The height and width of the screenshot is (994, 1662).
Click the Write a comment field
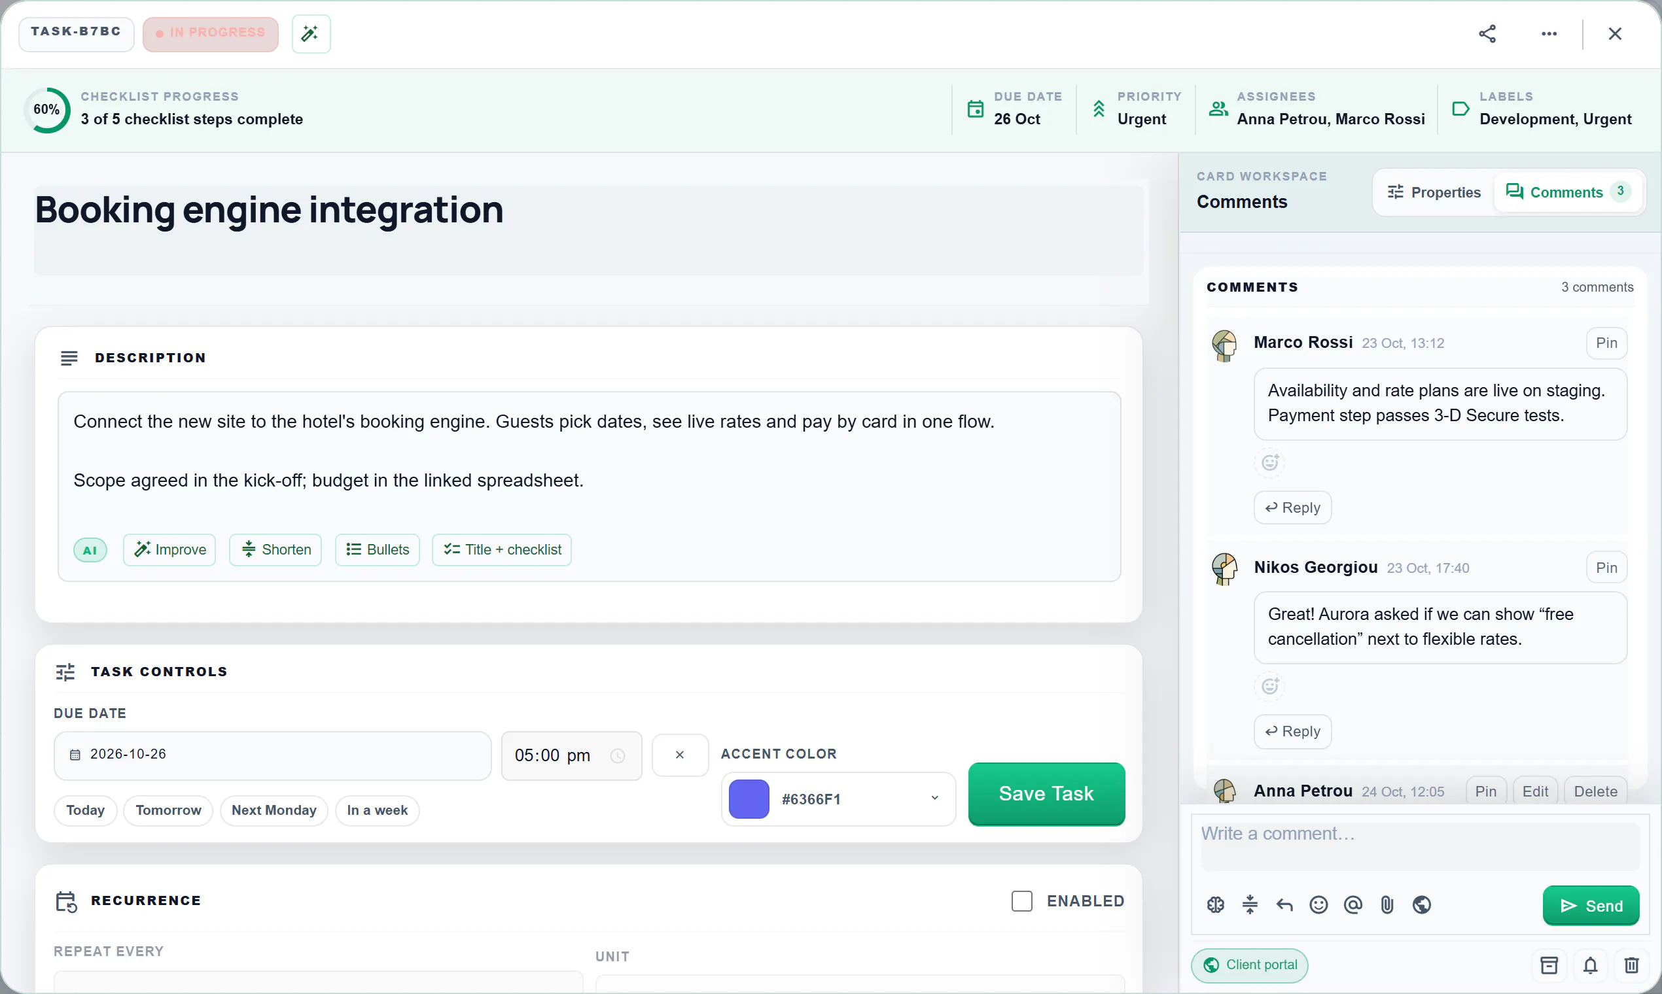tap(1419, 846)
